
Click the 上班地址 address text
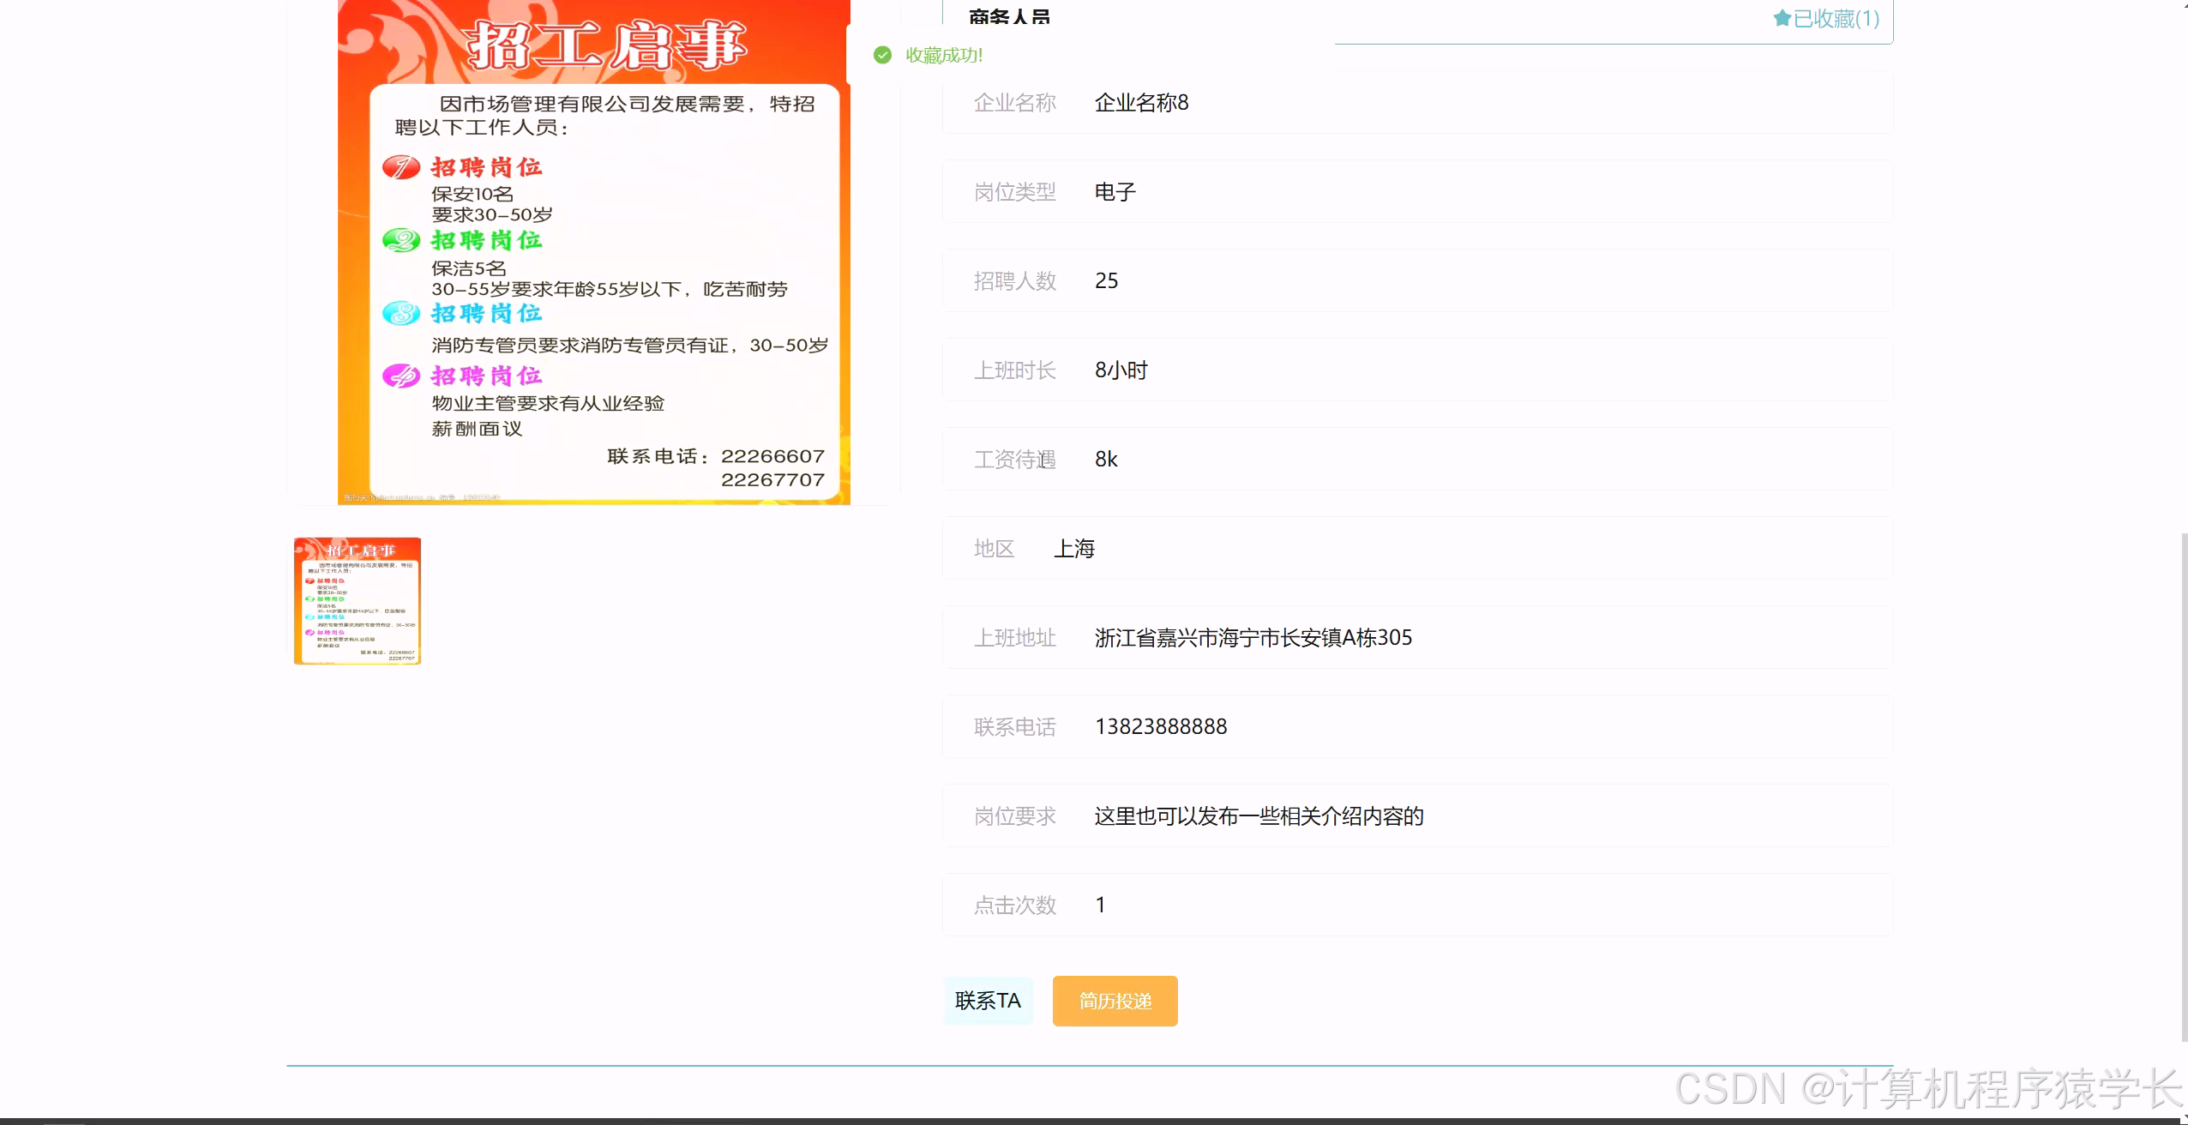click(x=1253, y=637)
